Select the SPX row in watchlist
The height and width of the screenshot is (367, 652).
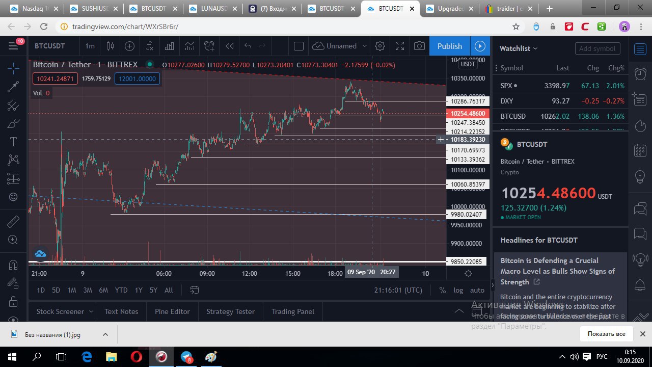click(x=560, y=86)
